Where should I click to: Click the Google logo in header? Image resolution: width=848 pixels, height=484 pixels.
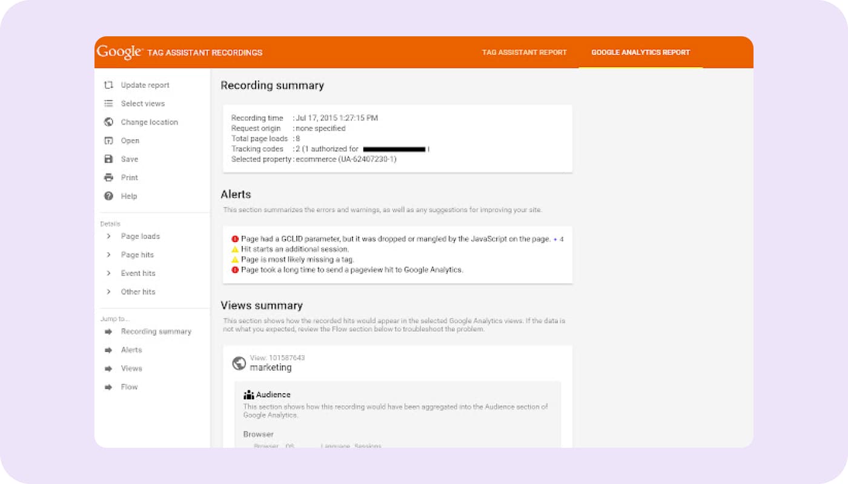click(x=119, y=52)
